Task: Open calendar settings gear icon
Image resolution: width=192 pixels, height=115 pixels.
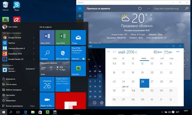Action: 102,103
